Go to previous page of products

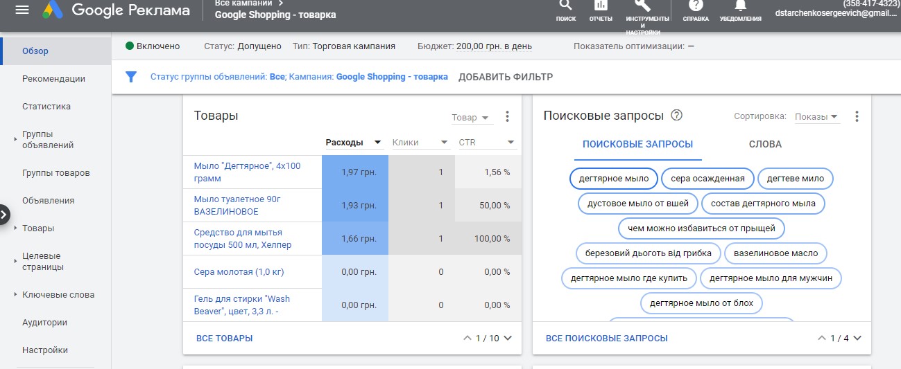[x=467, y=339]
